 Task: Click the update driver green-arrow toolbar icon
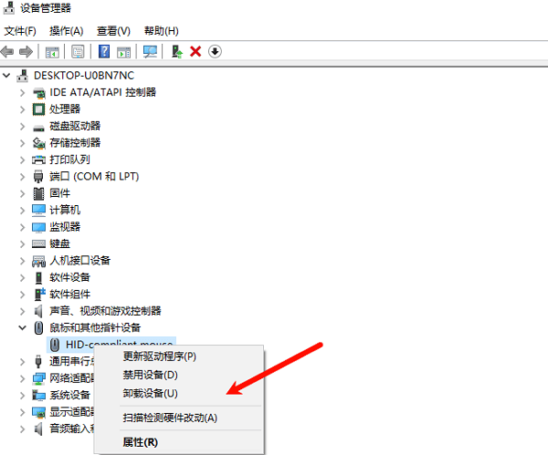[x=176, y=52]
